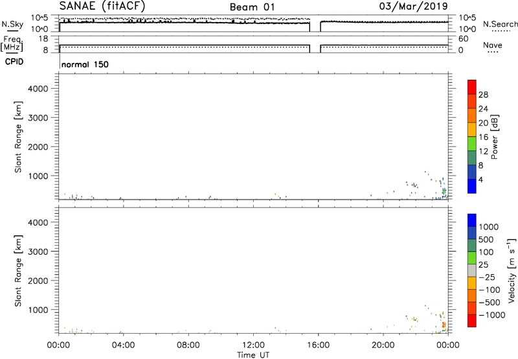This screenshot has width=518, height=359.
Task: Click the gray segment of Velocity colorbar
Action: (x=472, y=270)
